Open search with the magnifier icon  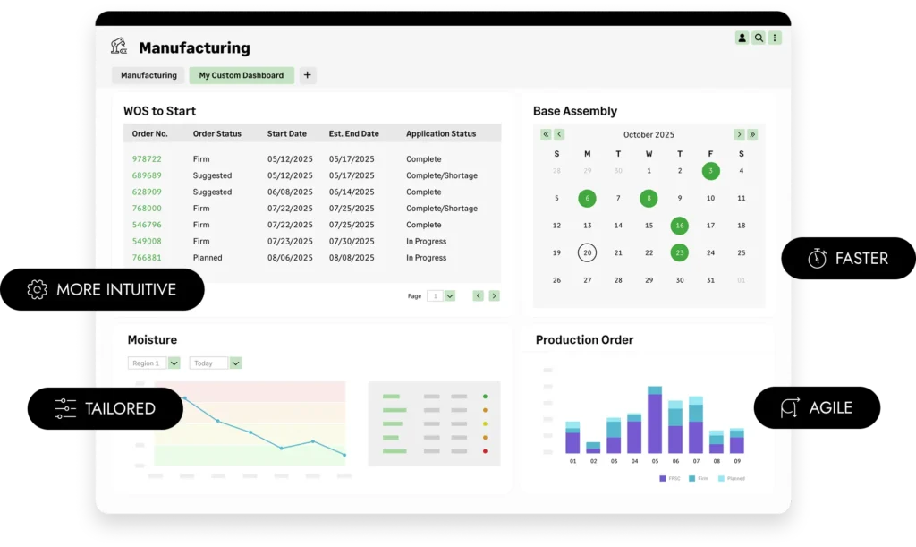click(759, 38)
